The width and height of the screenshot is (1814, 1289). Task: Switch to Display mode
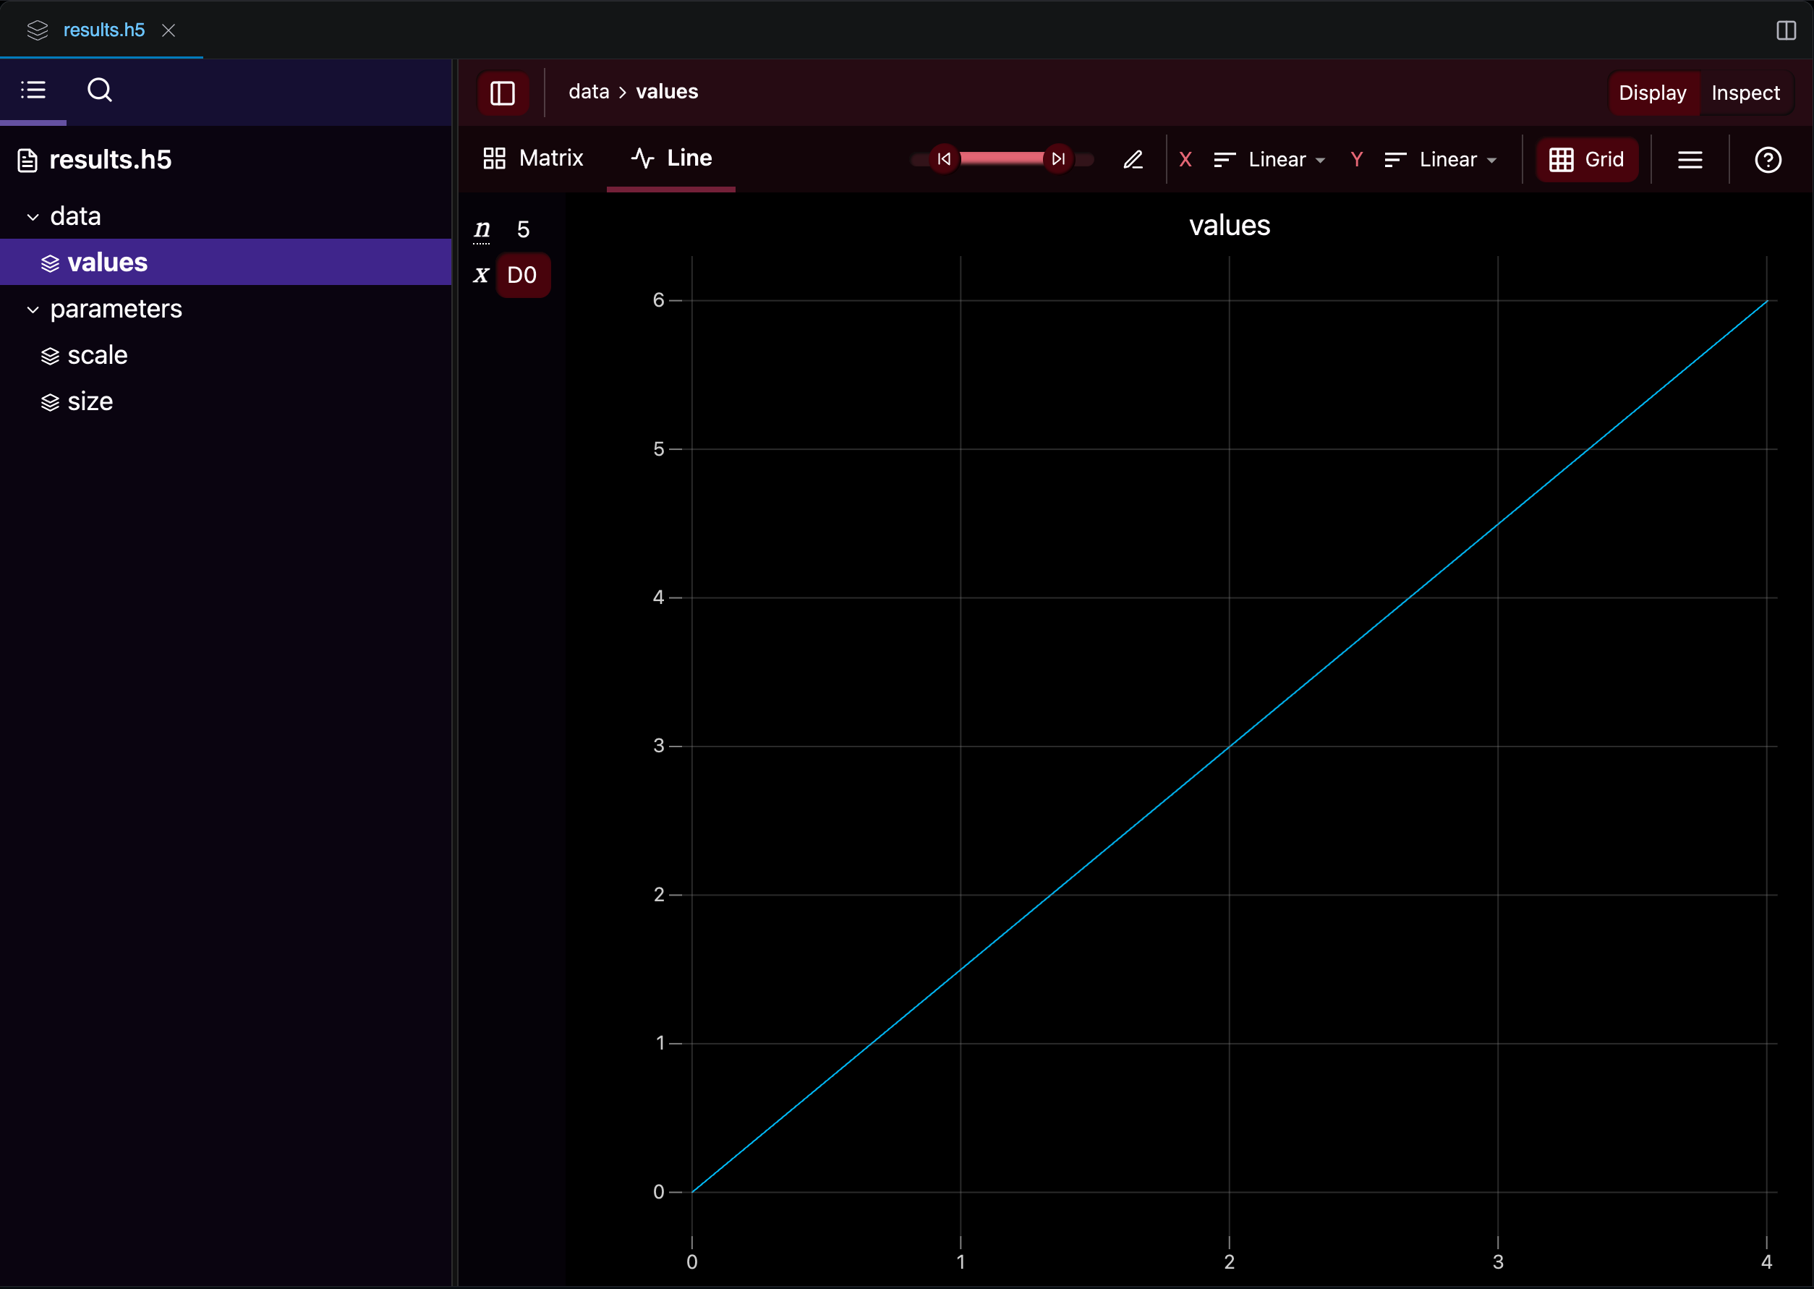1651,93
